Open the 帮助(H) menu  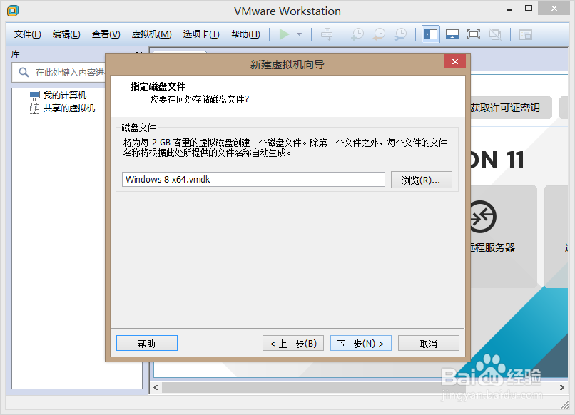(245, 34)
